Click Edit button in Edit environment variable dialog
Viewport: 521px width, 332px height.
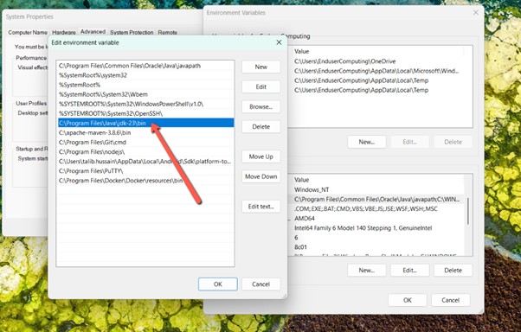(260, 86)
